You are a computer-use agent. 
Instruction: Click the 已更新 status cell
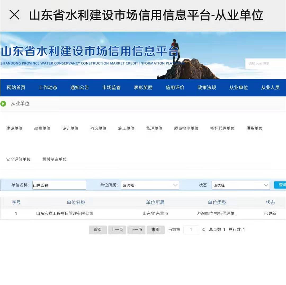[x=270, y=213]
